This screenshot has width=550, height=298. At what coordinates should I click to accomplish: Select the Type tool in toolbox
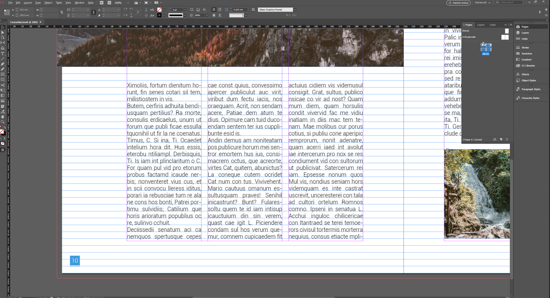point(3,53)
